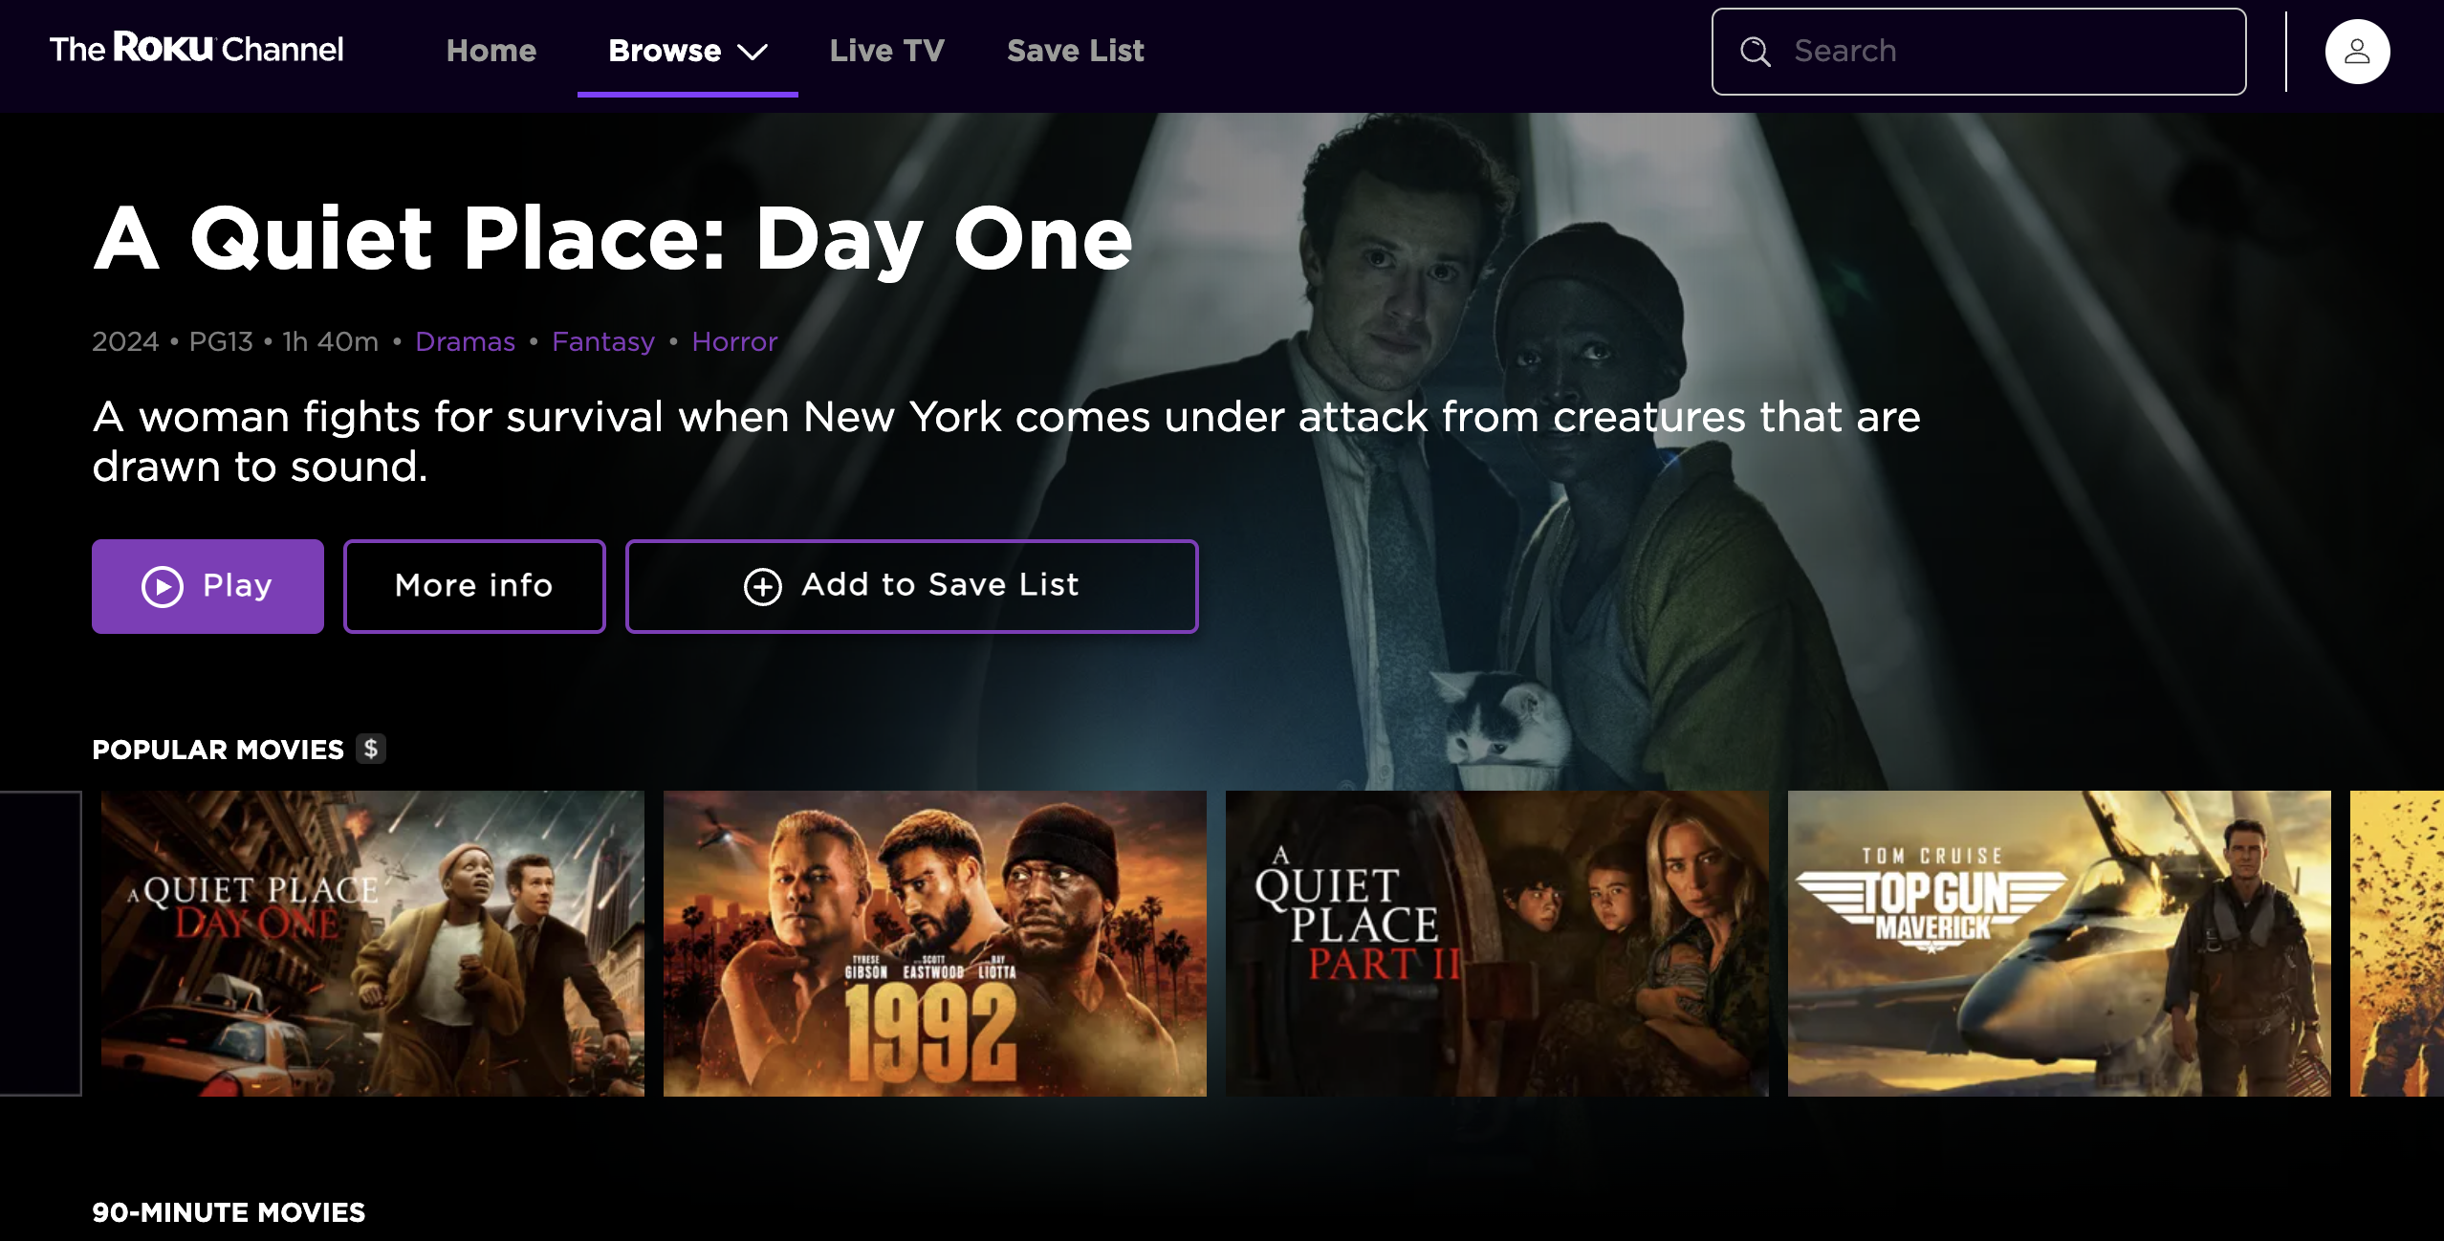Play A Quiet Place: Day One
The height and width of the screenshot is (1241, 2444).
tap(207, 586)
